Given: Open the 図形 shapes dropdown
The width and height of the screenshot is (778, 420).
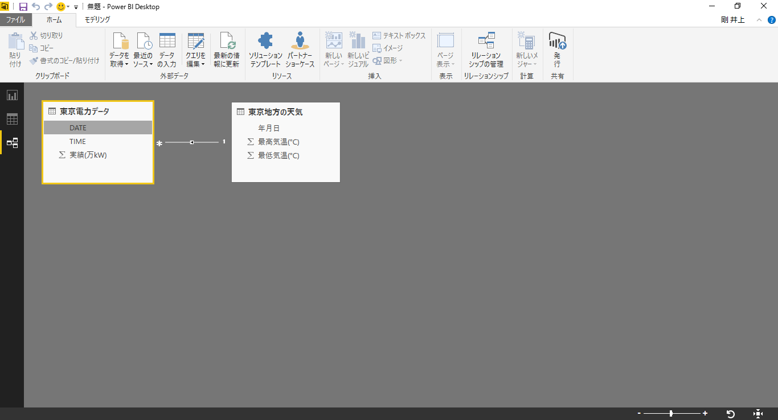Looking at the screenshot, I should (x=388, y=60).
